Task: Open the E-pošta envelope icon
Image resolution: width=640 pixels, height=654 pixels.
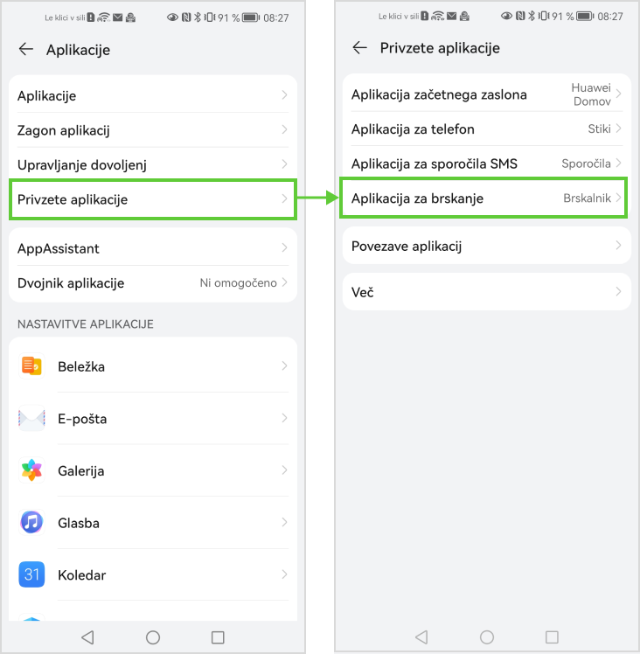Action: coord(31,418)
